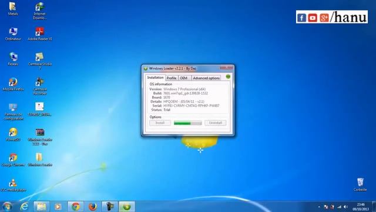Click the Windows 7 Professional version text
Viewport: 376px width, 212px height.
point(184,89)
